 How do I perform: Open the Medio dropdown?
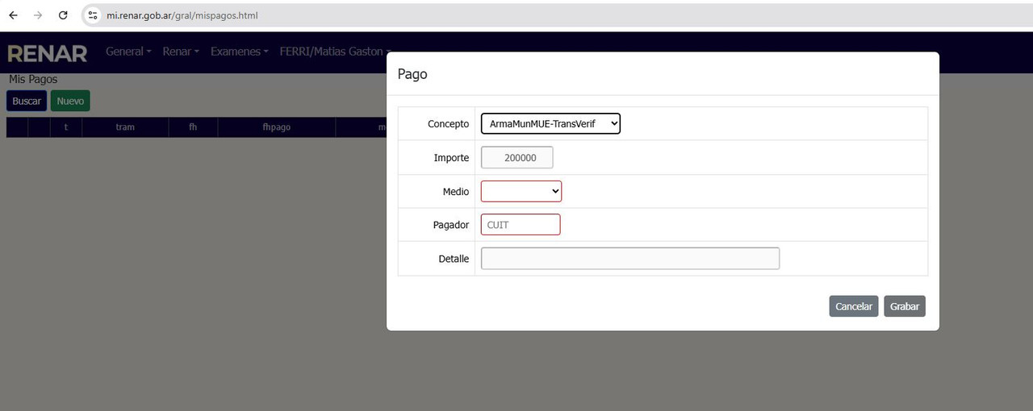click(x=521, y=191)
